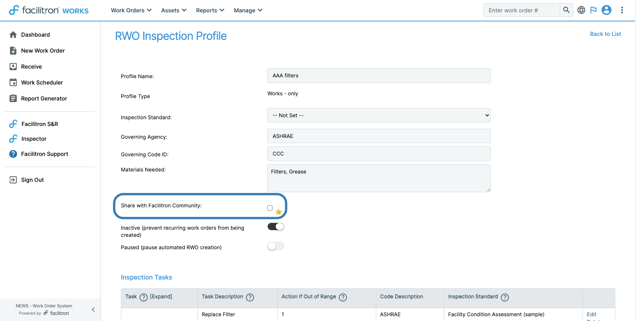Click the Enter work order # search box
Image resolution: width=636 pixels, height=321 pixels.
(522, 10)
